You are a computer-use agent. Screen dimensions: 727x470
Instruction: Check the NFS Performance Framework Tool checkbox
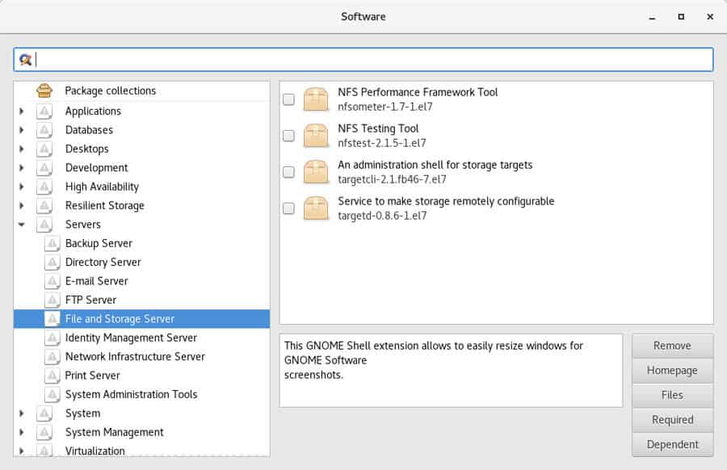click(288, 99)
